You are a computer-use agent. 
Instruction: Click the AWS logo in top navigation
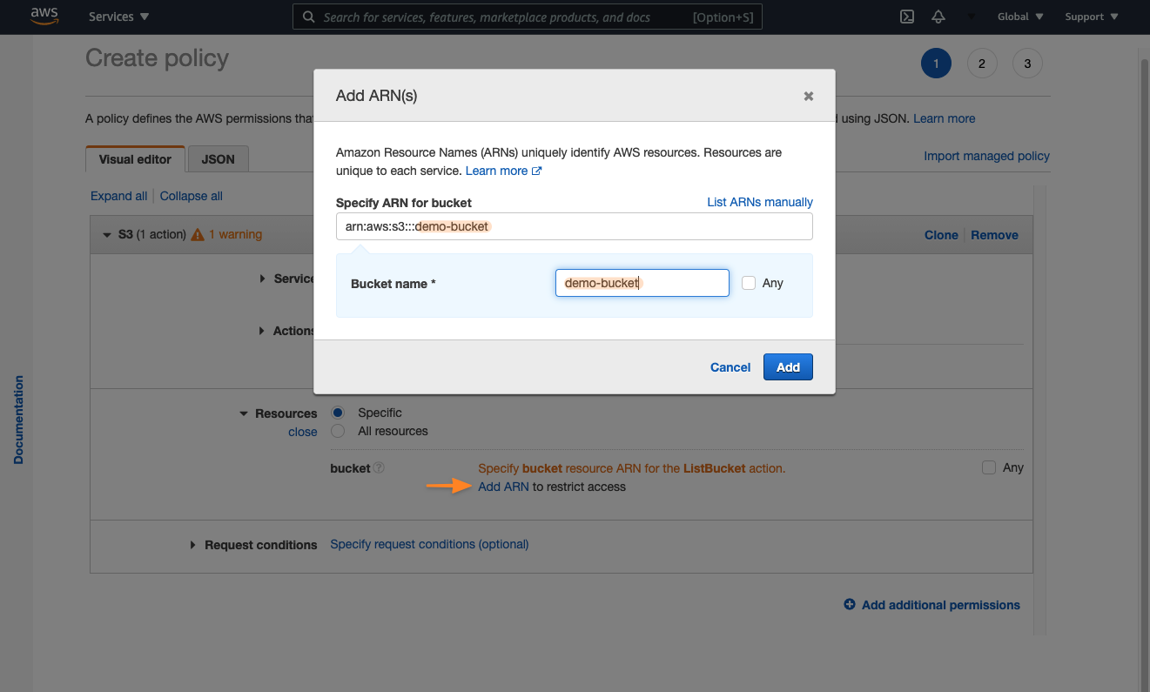(x=44, y=16)
